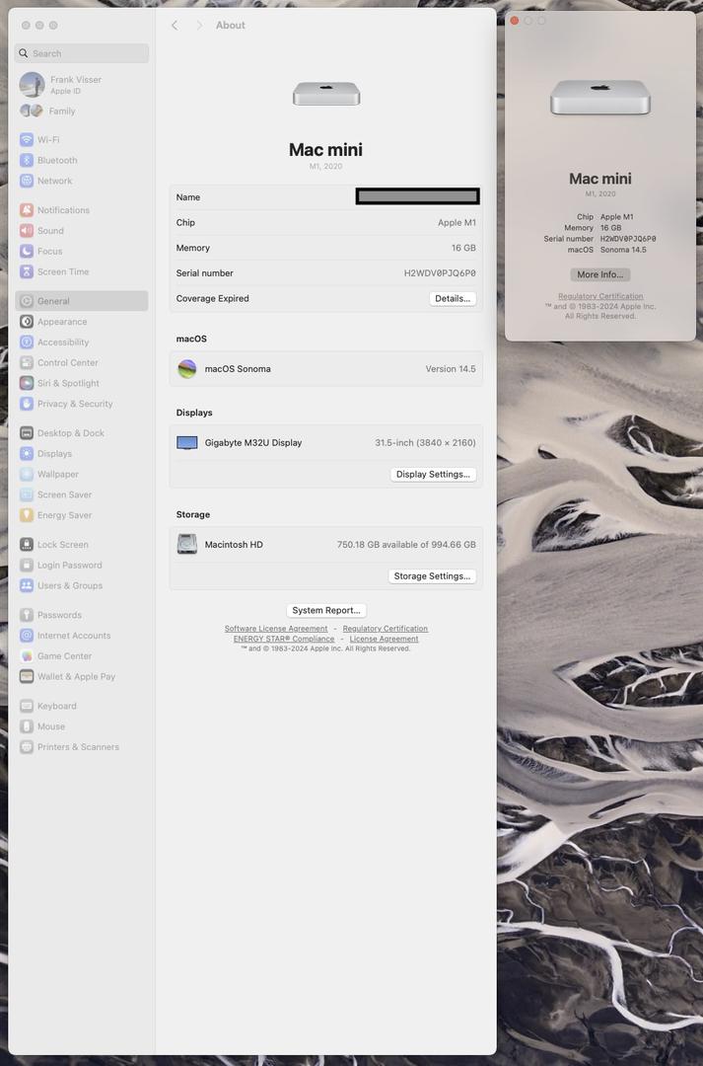Select the Bluetooth icon in sidebar
703x1066 pixels.
click(x=27, y=161)
